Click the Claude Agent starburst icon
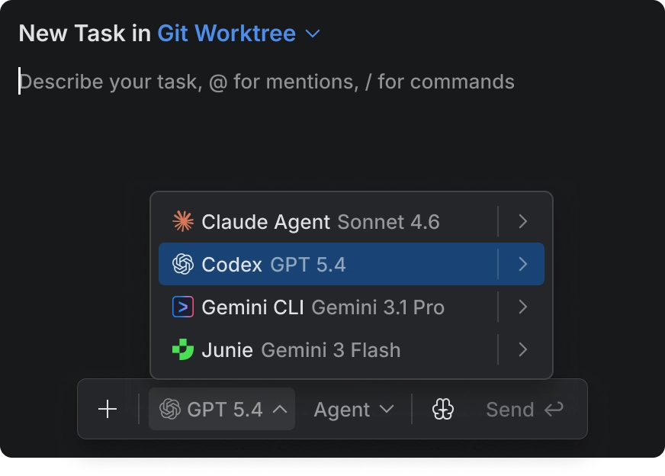The image size is (665, 476). click(x=183, y=221)
